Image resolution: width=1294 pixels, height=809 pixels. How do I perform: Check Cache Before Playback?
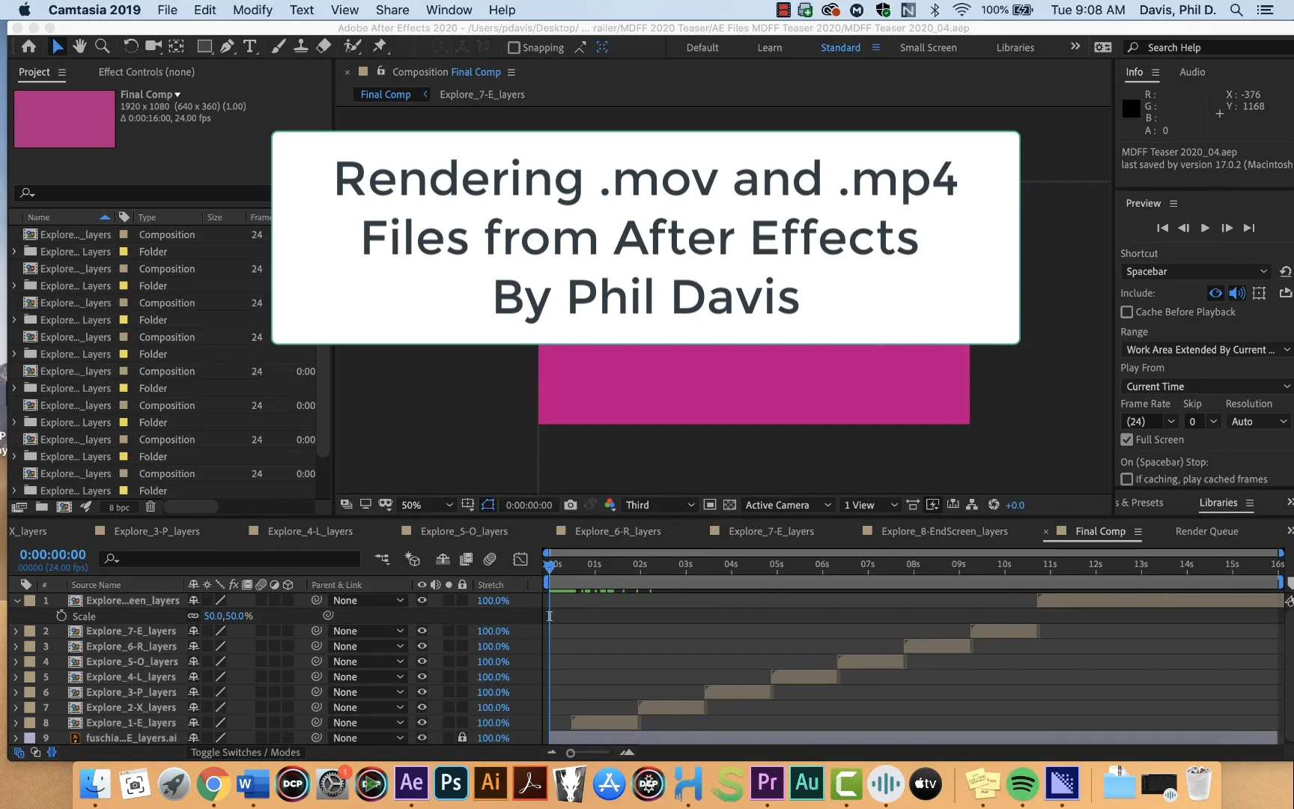tap(1127, 312)
